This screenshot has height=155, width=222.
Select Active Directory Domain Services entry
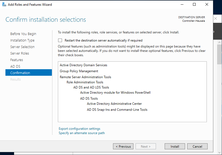[83, 65]
